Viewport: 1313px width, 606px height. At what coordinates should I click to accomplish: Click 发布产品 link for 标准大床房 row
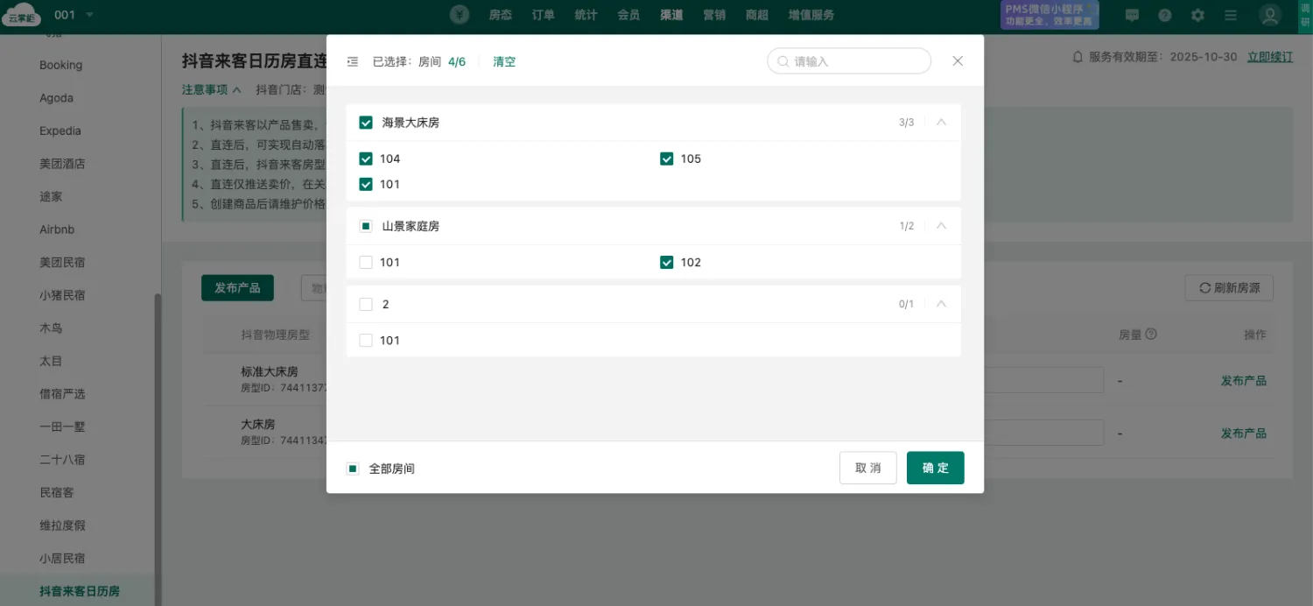click(x=1244, y=381)
